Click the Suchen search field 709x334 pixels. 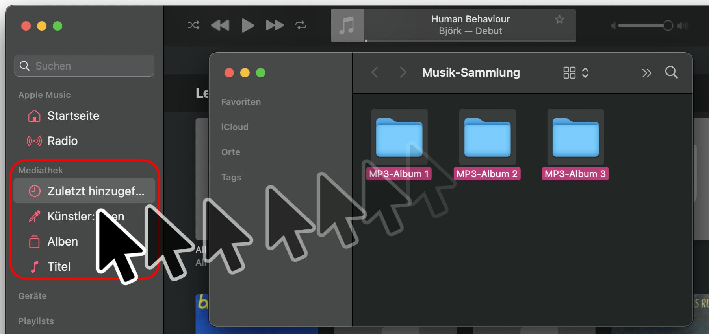pyautogui.click(x=84, y=66)
